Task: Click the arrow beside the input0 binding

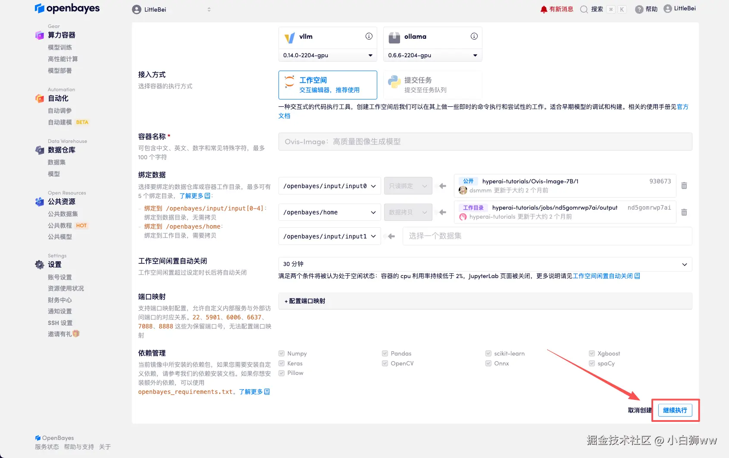Action: click(x=442, y=186)
